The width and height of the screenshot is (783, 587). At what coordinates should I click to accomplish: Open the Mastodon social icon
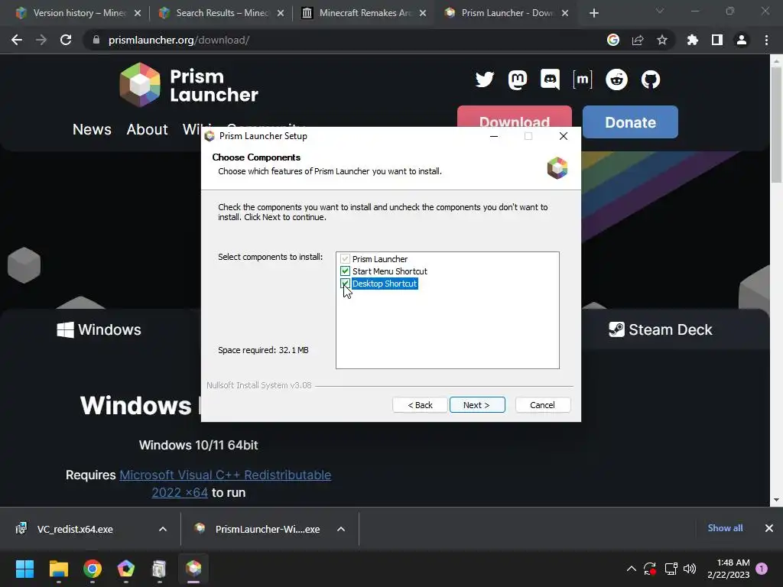point(518,79)
